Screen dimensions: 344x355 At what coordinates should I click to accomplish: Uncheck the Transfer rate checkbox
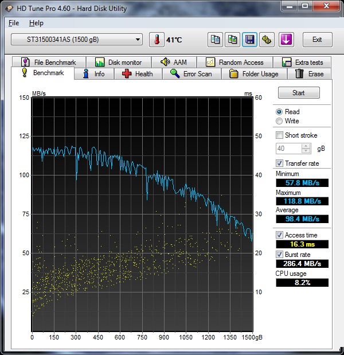(279, 163)
